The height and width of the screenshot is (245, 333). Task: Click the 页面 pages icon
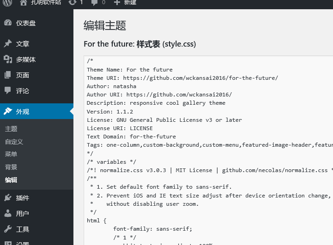tap(8, 75)
